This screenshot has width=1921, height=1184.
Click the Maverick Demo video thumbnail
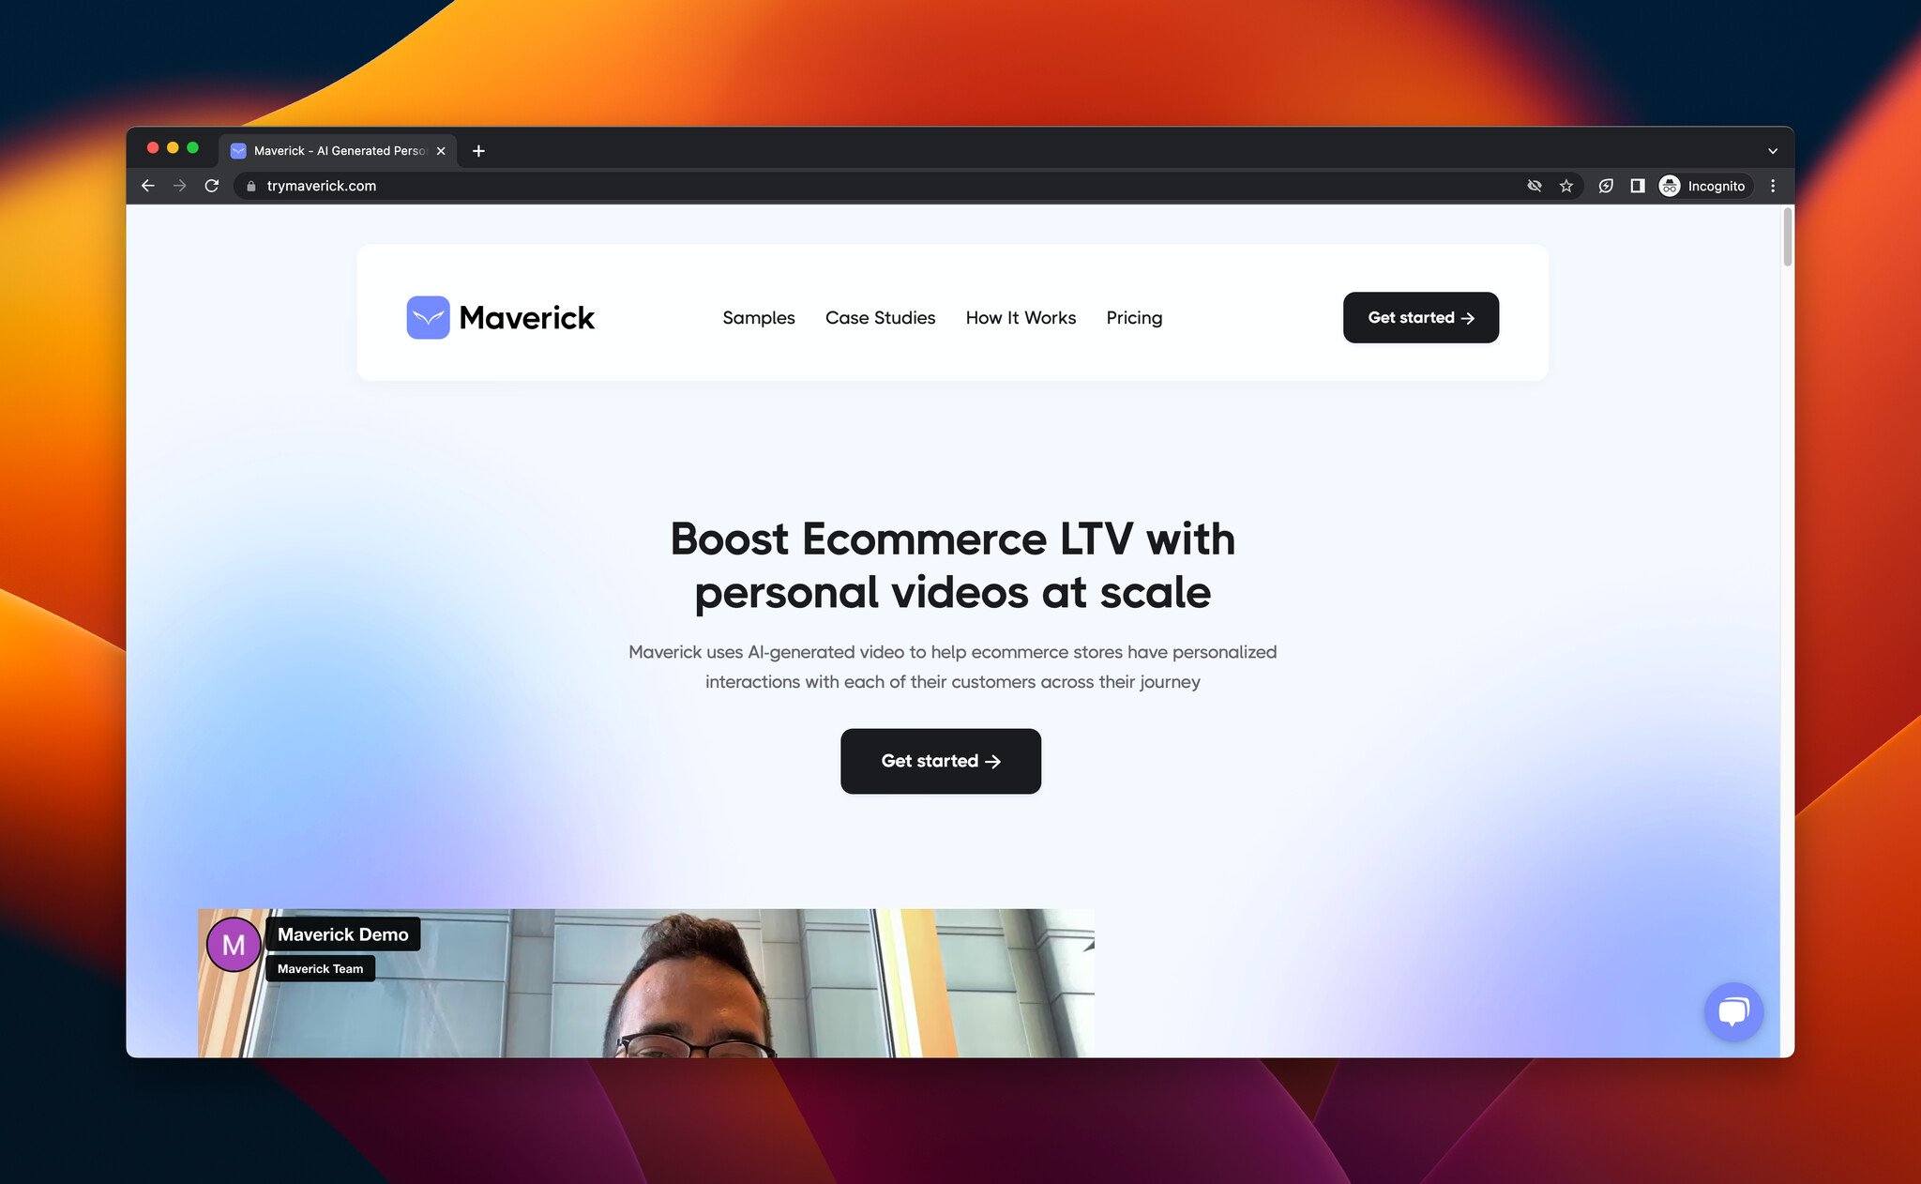pyautogui.click(x=645, y=981)
